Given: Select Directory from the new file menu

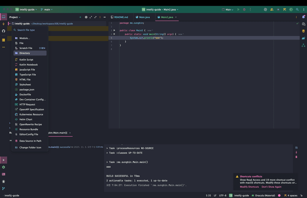Looking at the screenshot, I should click(25, 53).
